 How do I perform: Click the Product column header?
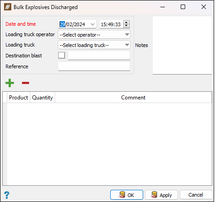point(19,98)
